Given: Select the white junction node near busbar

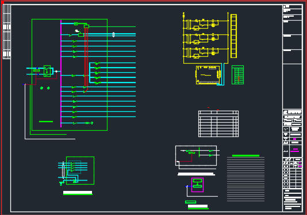Looking at the screenshot, I should (x=56, y=72).
